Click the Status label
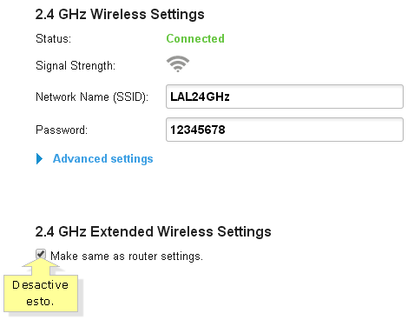Screen dimensions: 408x320 tap(53, 38)
